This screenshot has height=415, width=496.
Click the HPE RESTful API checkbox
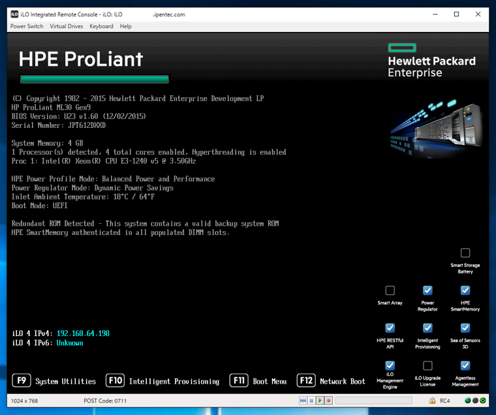click(390, 328)
